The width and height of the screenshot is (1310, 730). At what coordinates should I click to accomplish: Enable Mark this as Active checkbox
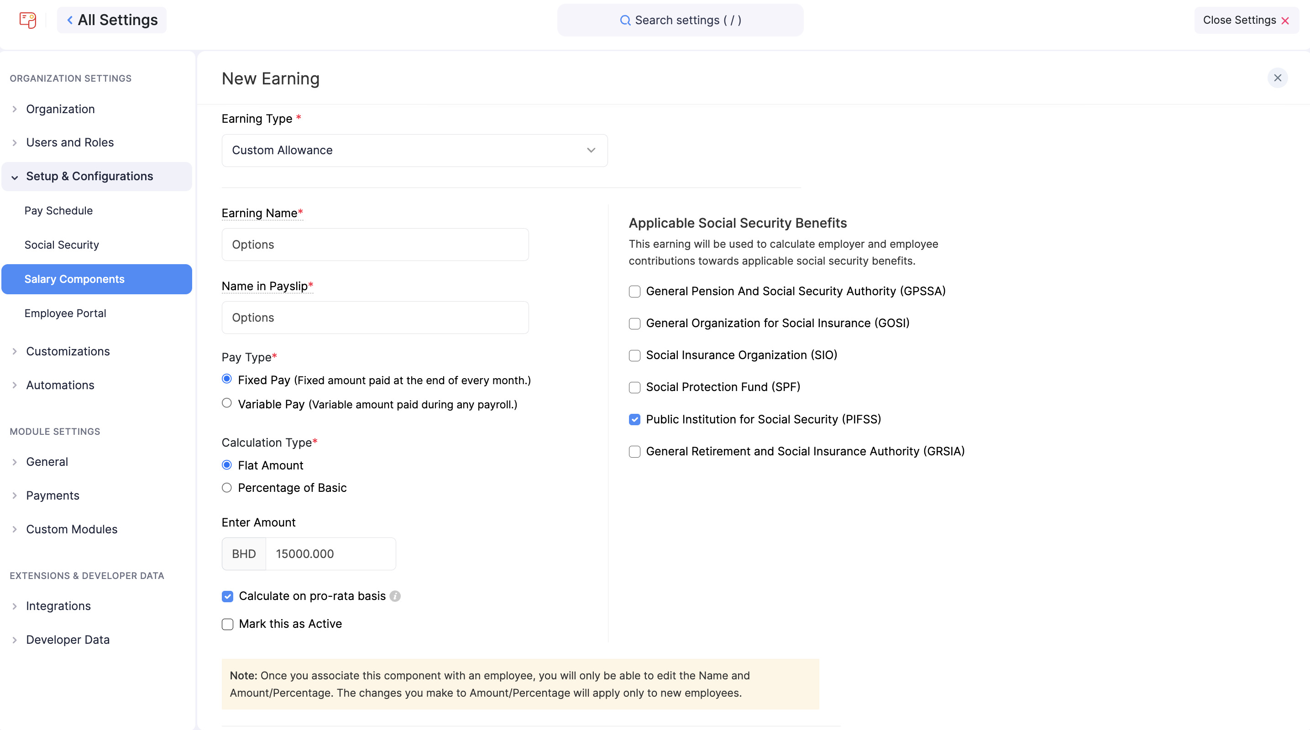(x=227, y=624)
